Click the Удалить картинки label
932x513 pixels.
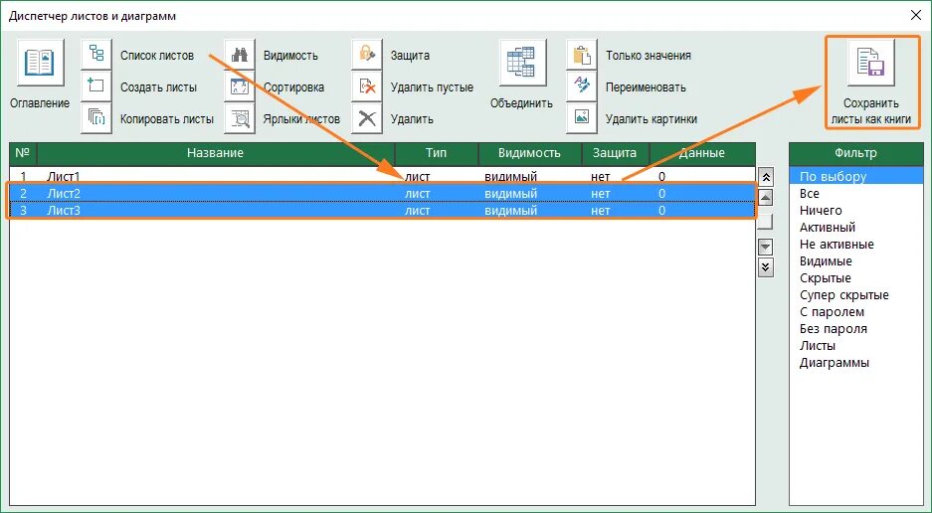tap(651, 119)
